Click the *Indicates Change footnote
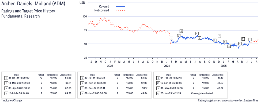The width and height of the screenshot is (261, 102). pyautogui.click(x=12, y=100)
